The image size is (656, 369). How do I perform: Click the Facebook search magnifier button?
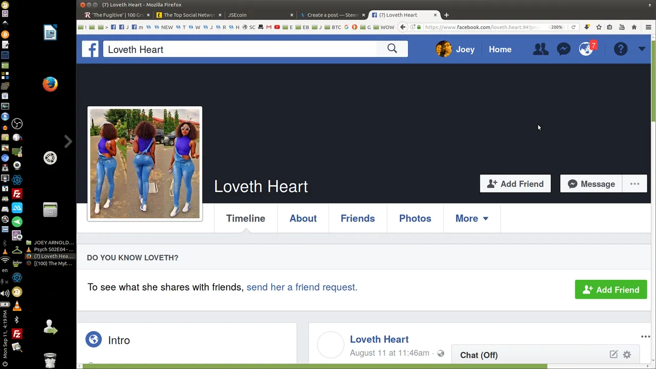(392, 49)
